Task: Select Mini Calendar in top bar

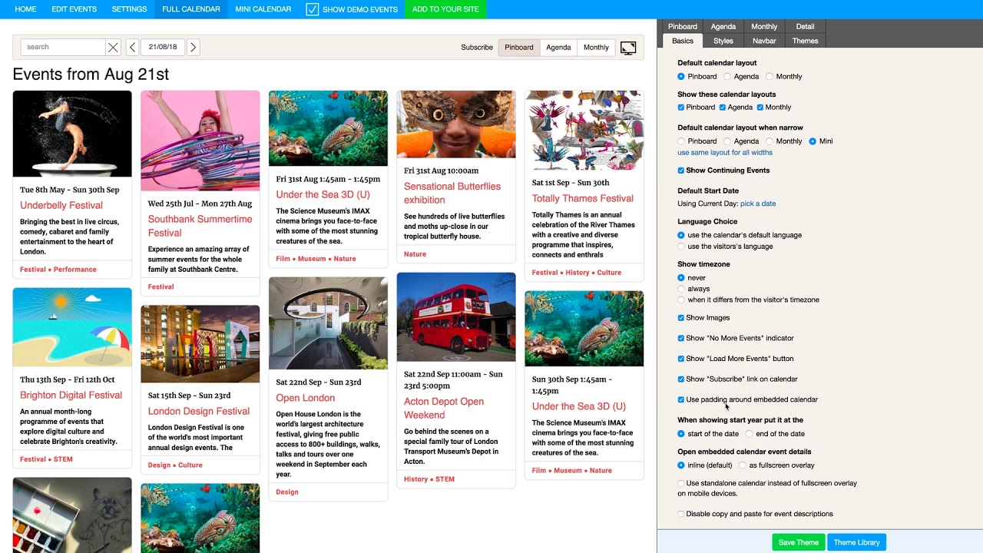Action: click(x=263, y=9)
